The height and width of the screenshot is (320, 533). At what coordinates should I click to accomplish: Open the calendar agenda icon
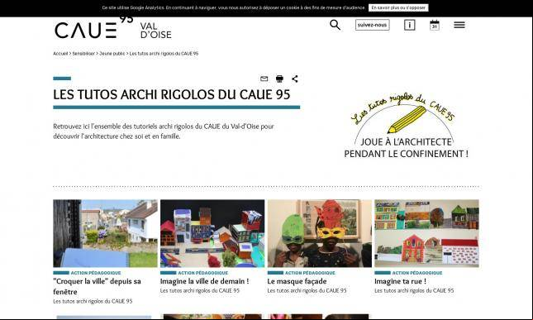click(x=434, y=25)
